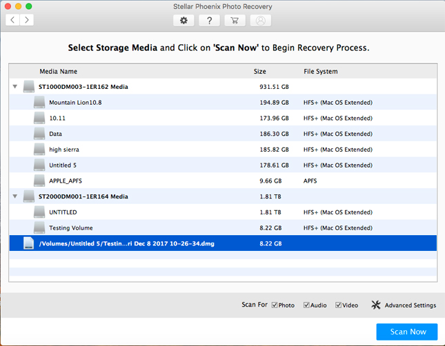Toggle the Video checkbox
Image resolution: width=445 pixels, height=346 pixels.
click(x=338, y=305)
